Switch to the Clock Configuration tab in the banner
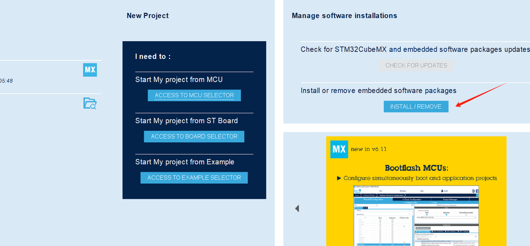The width and height of the screenshot is (530, 246). tap(412, 199)
